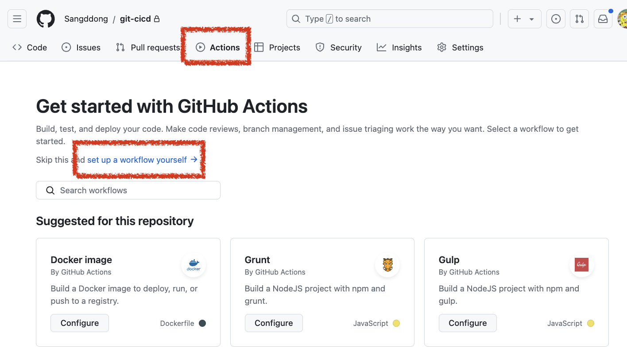This screenshot has width=627, height=352.
Task: Open the Sangddong owner profile link
Action: (86, 19)
